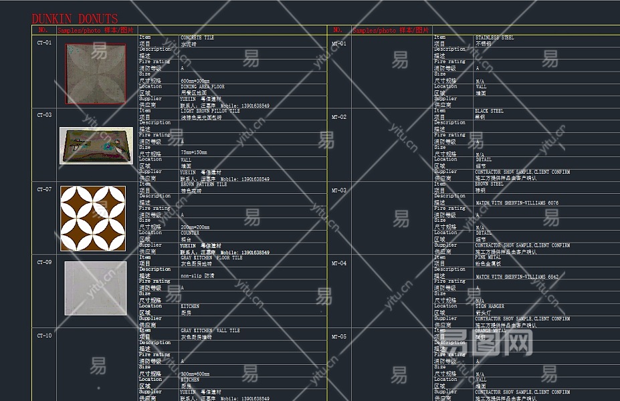
Task: Click the MT-03 number label
Action: tap(339, 190)
